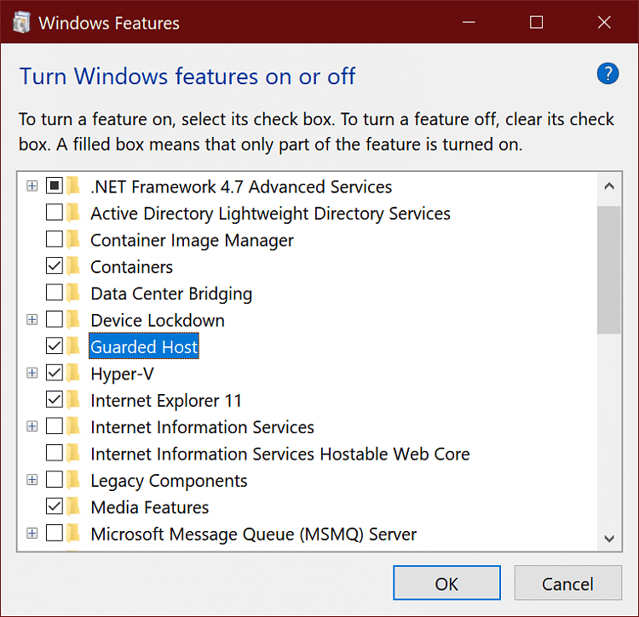
Task: Enable Microsoft Message Queue (MSMQ) Server checkbox
Action: point(55,533)
